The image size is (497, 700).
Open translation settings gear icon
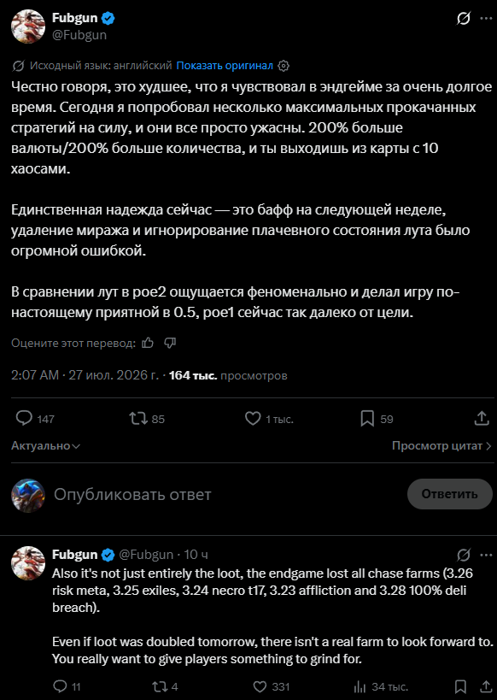coord(284,66)
